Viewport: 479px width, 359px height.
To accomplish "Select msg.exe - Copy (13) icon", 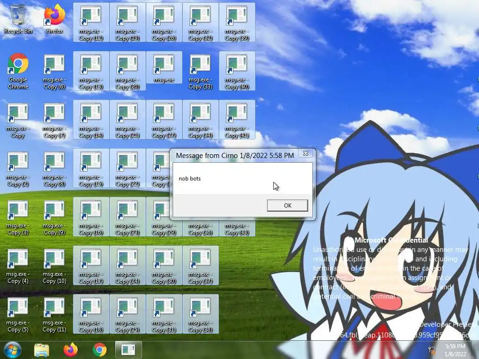I will coord(91,71).
